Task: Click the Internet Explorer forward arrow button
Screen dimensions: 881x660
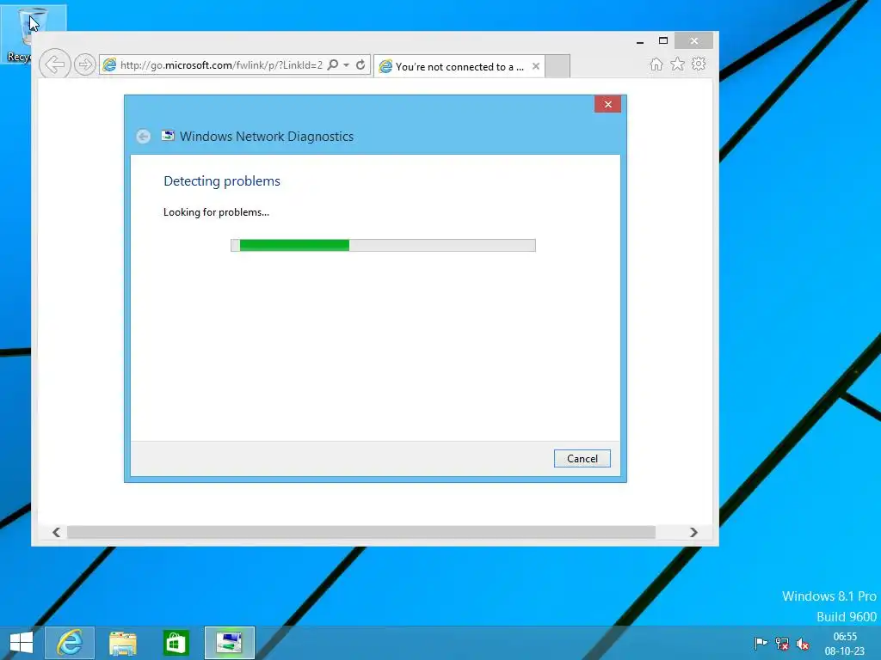Action: coord(85,64)
